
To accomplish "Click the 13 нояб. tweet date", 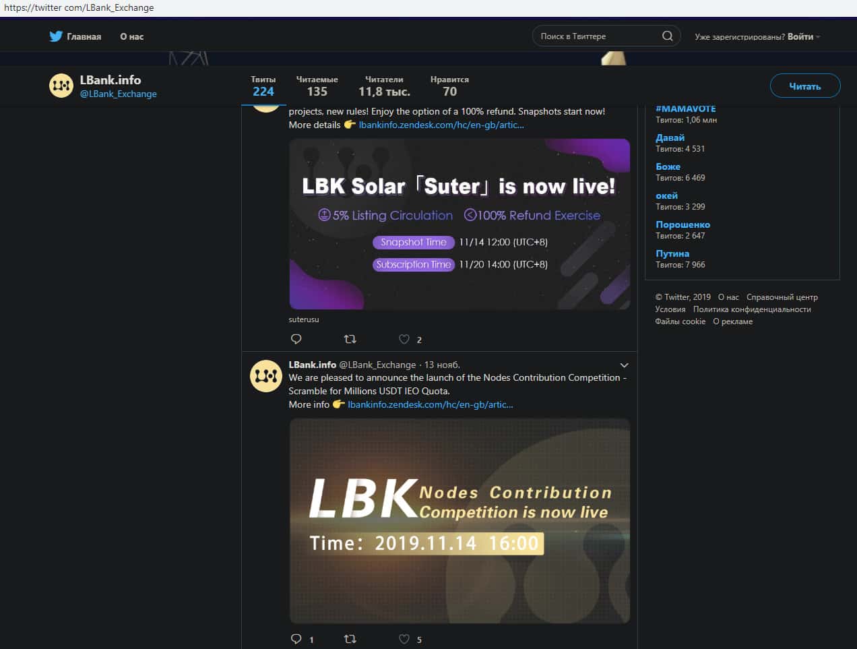I will click(442, 365).
